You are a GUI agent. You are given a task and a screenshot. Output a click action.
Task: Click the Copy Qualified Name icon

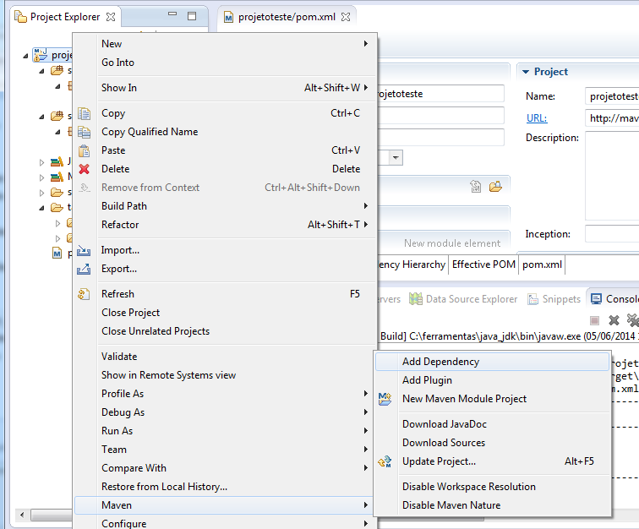[x=84, y=132]
